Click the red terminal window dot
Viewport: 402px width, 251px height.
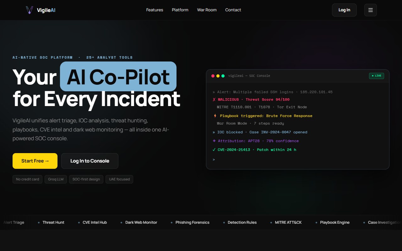(x=213, y=76)
